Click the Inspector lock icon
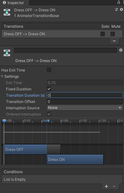 [118, 2]
